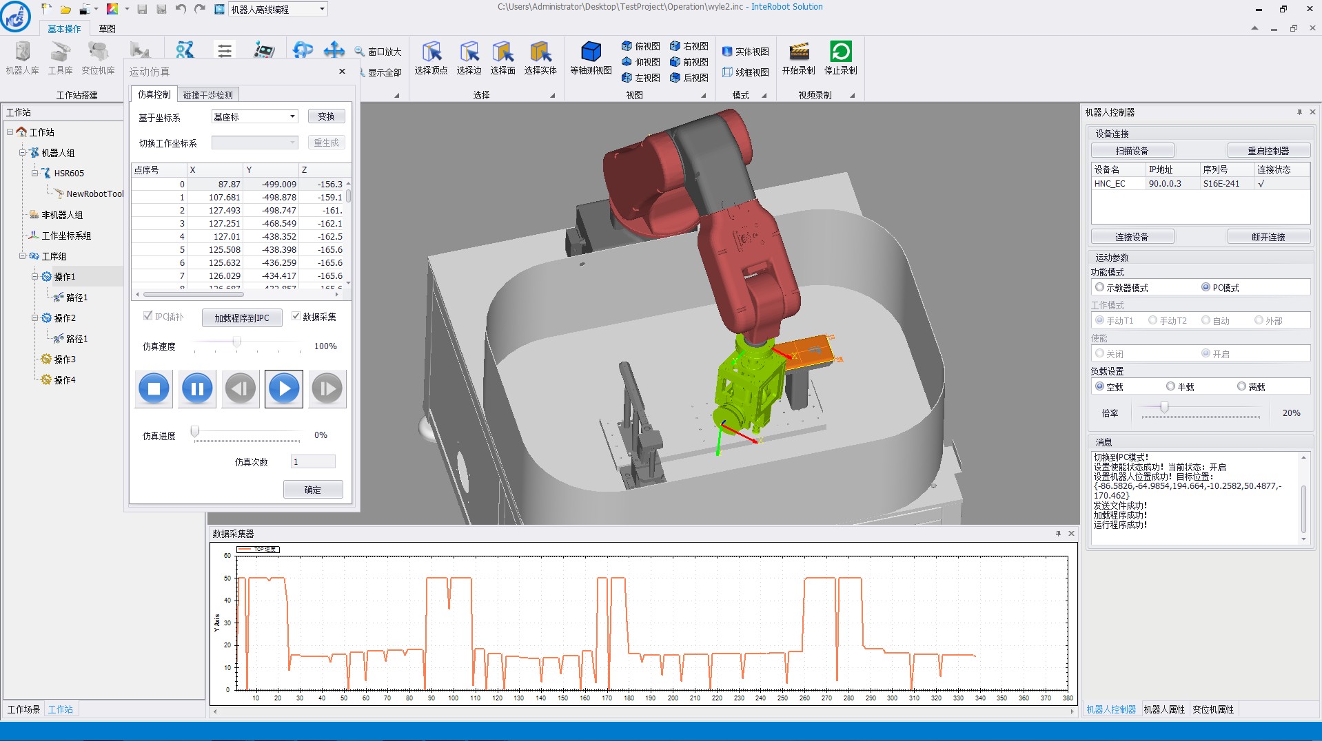
Task: Toggle the 数据采集 checkbox
Action: pos(296,317)
